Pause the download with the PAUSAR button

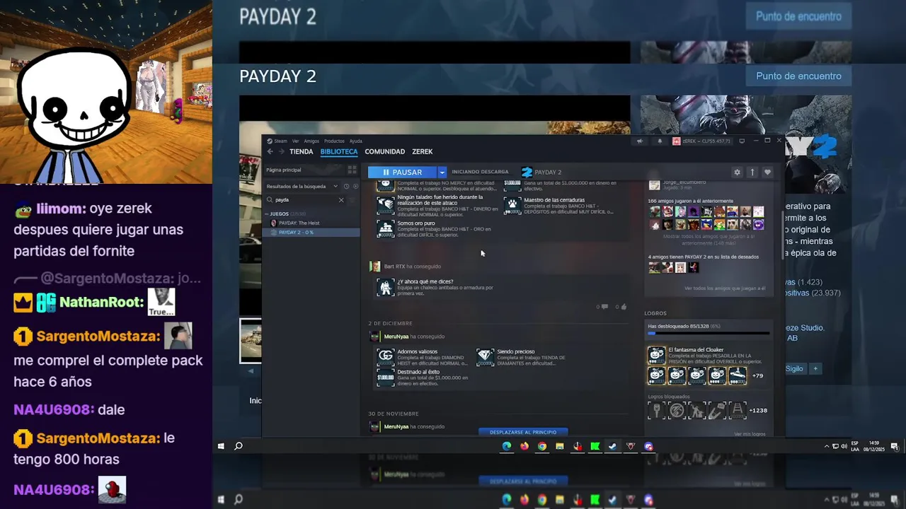click(402, 172)
